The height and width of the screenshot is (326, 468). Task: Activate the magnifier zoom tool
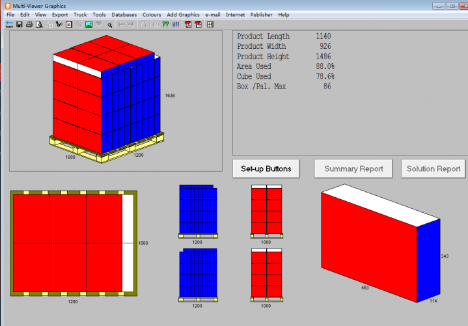coord(110,25)
